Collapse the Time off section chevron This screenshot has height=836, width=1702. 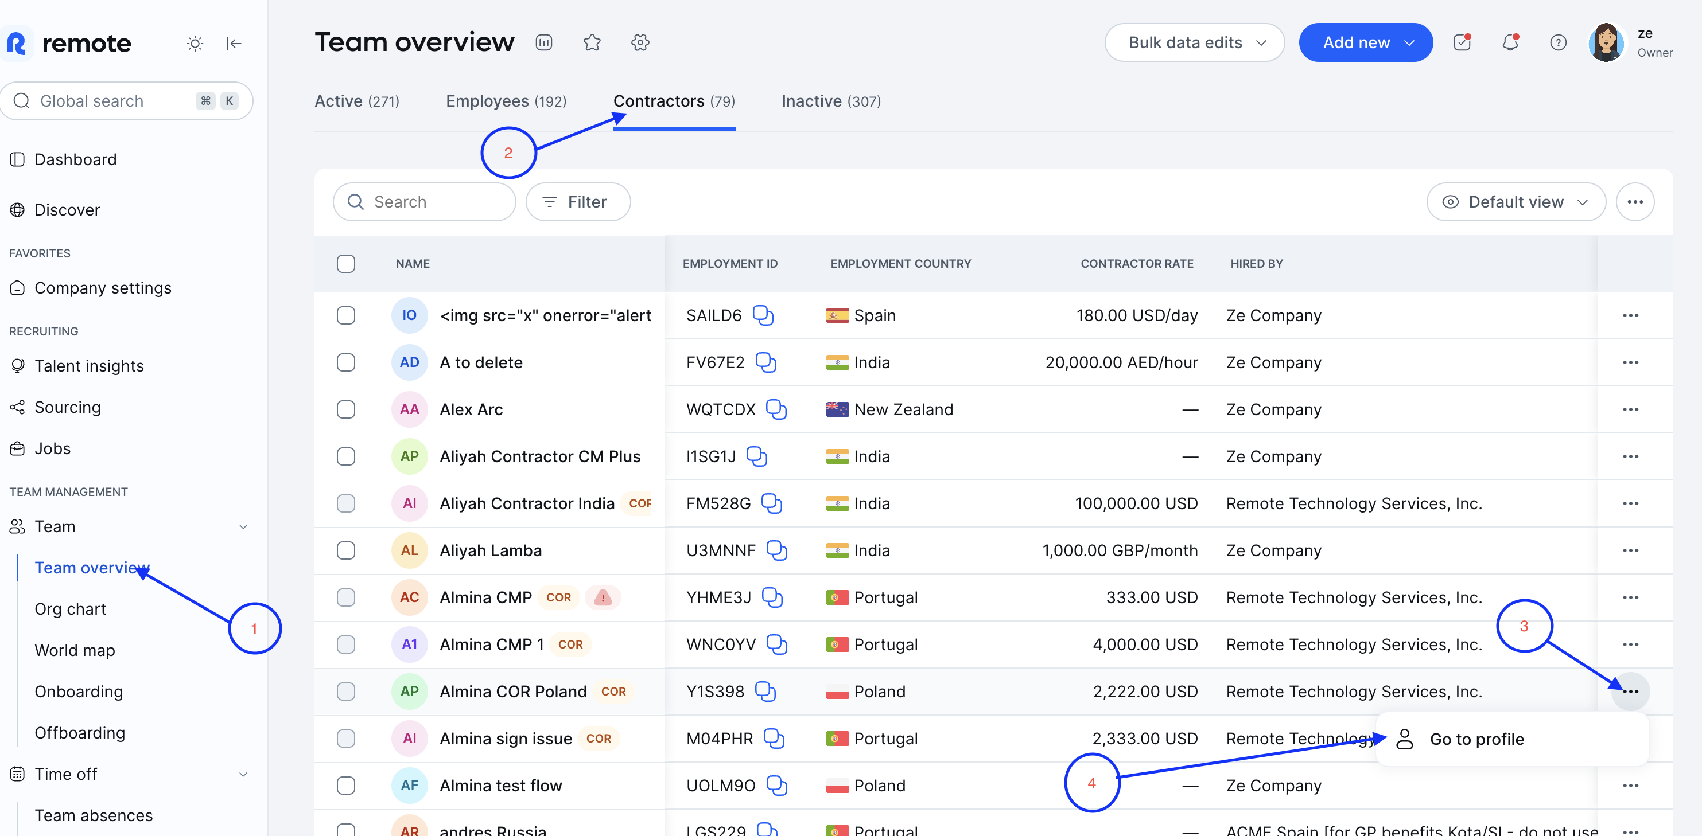tap(243, 775)
